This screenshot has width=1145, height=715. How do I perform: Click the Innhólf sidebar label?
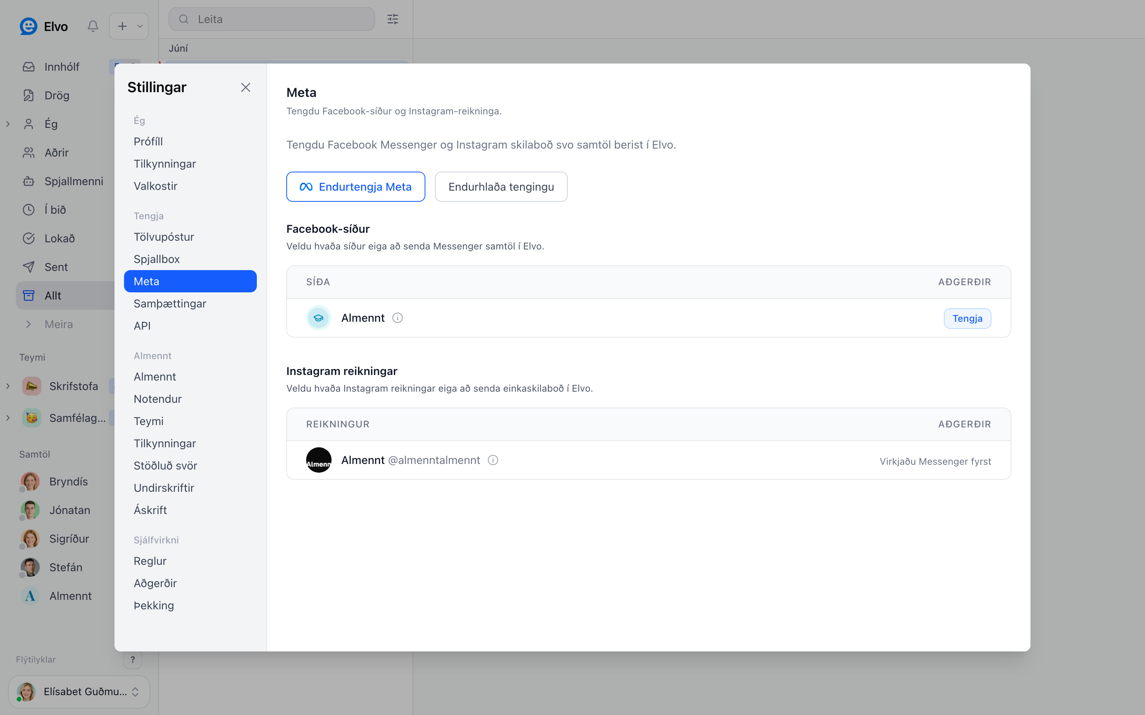point(62,67)
